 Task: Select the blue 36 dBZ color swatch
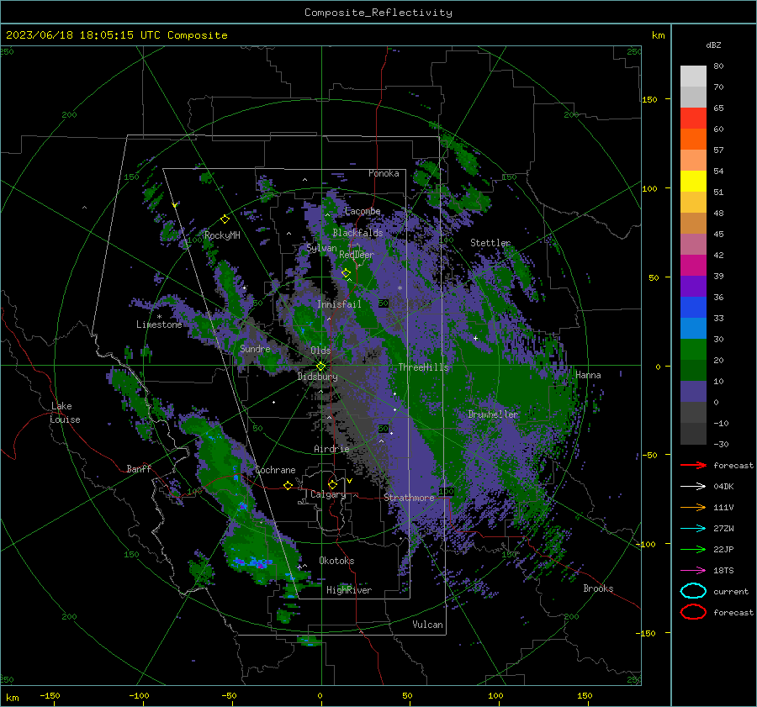pyautogui.click(x=693, y=308)
